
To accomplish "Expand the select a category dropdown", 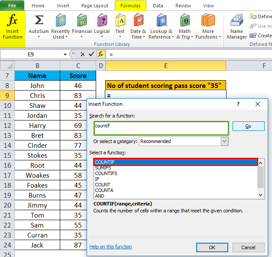I will coord(224,141).
